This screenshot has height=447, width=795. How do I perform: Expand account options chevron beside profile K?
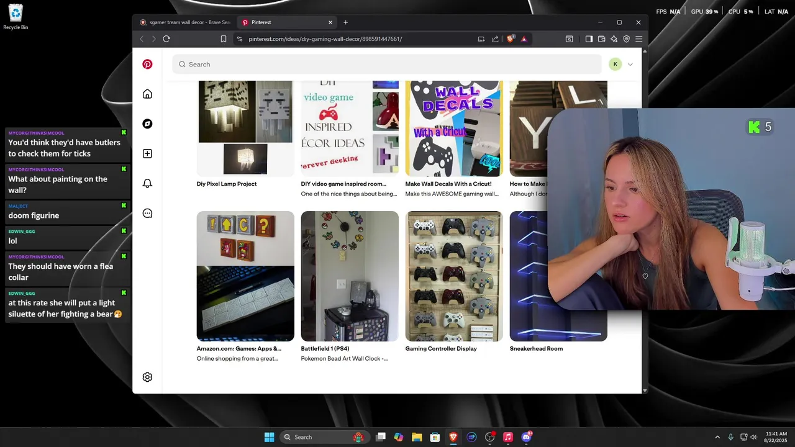(x=630, y=64)
